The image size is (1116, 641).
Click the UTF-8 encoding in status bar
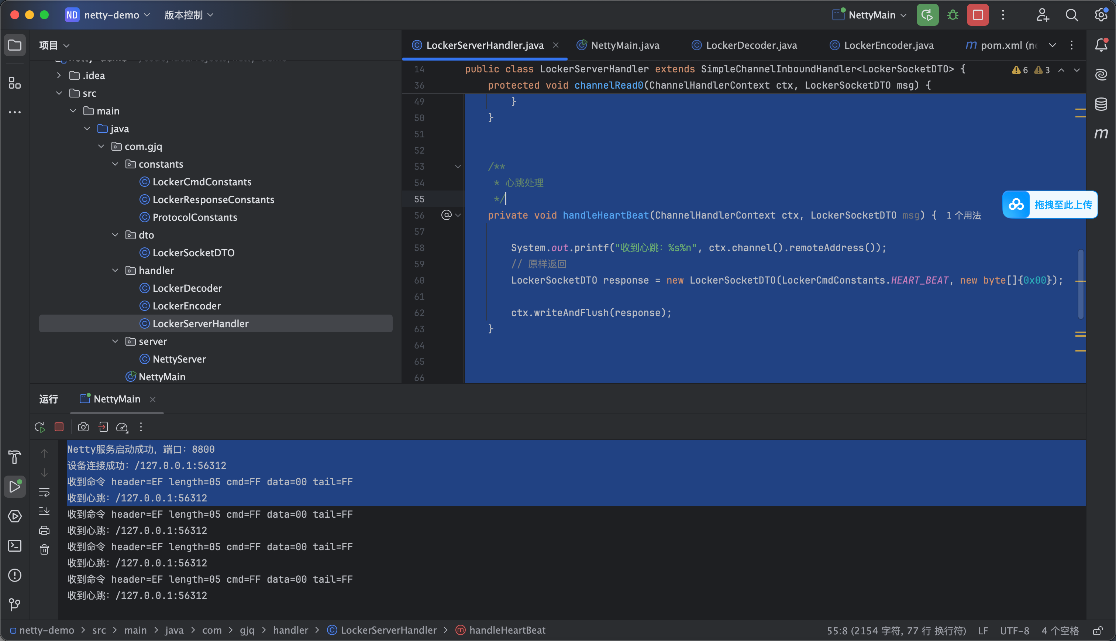point(1015,630)
